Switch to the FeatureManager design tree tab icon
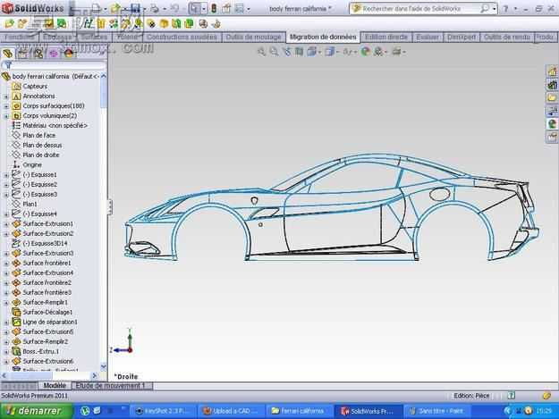 click(8, 54)
